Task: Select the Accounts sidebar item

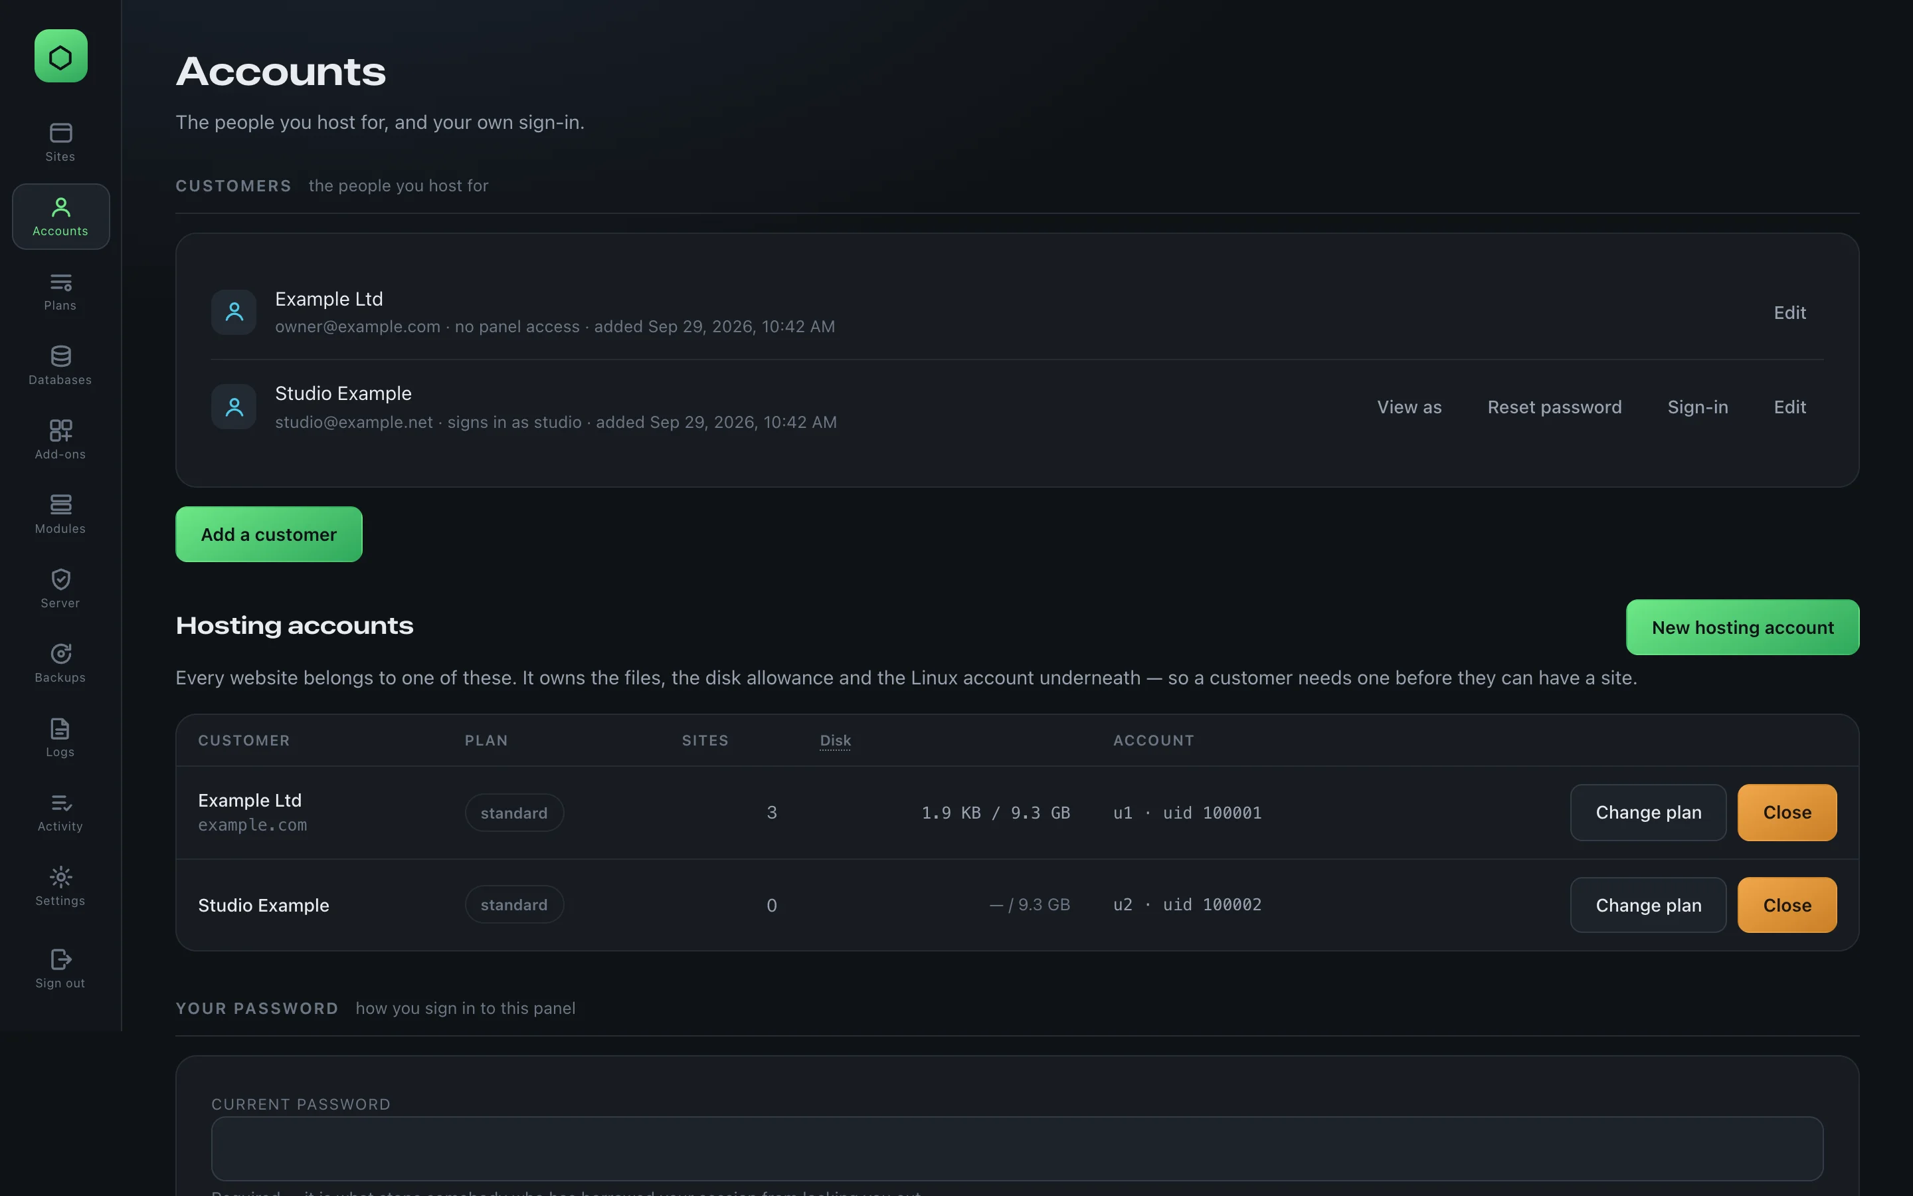Action: (61, 217)
